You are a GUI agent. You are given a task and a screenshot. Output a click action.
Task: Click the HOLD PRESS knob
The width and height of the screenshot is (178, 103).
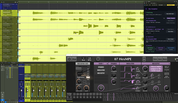[114, 75]
